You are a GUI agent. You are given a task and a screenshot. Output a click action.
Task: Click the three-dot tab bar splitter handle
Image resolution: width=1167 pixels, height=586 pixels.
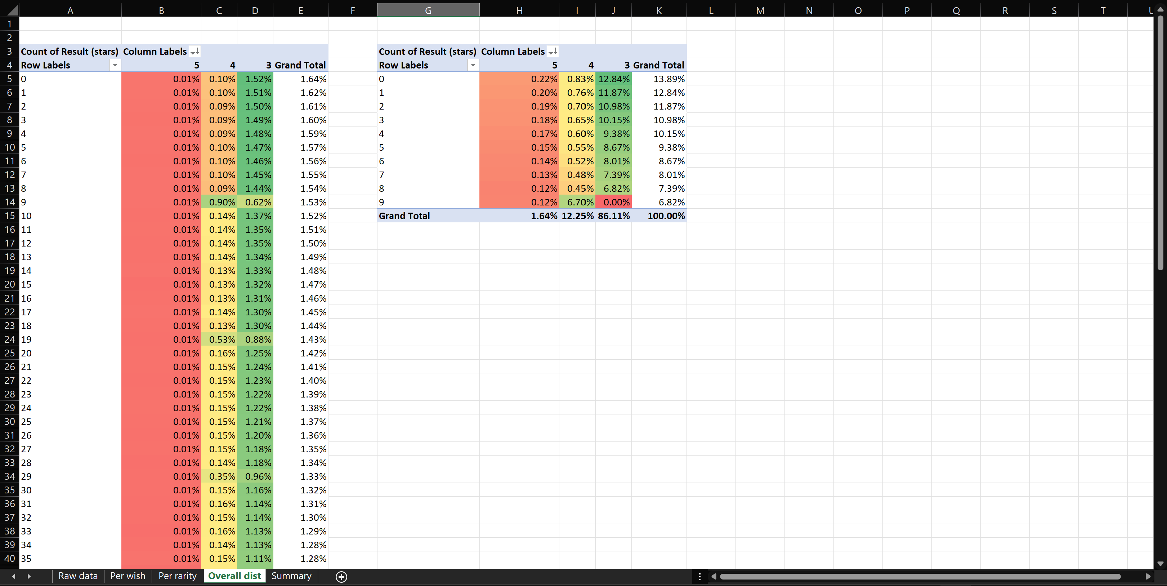click(699, 577)
